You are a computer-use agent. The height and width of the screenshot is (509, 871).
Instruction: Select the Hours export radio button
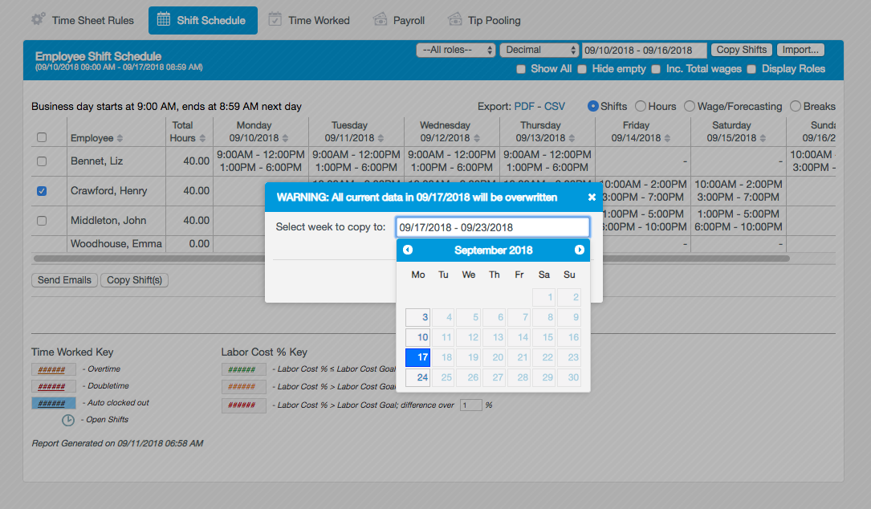tap(641, 105)
